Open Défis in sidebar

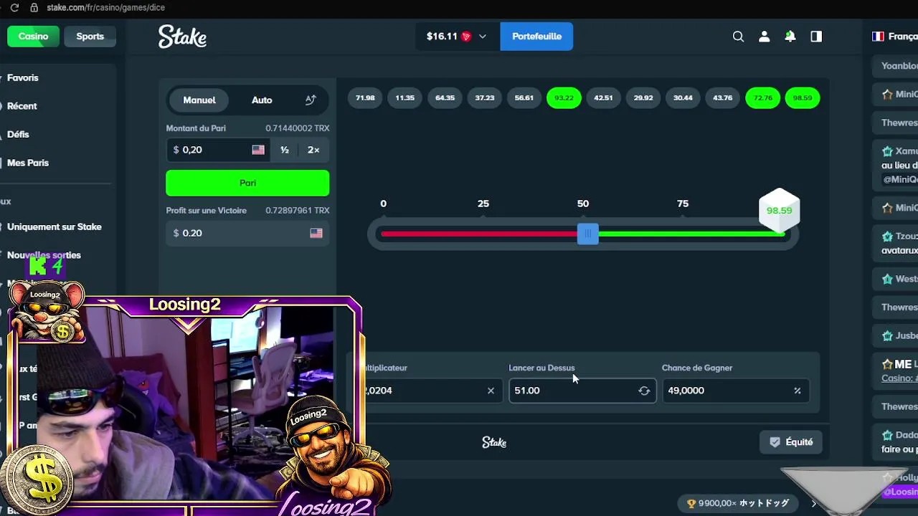click(x=18, y=135)
